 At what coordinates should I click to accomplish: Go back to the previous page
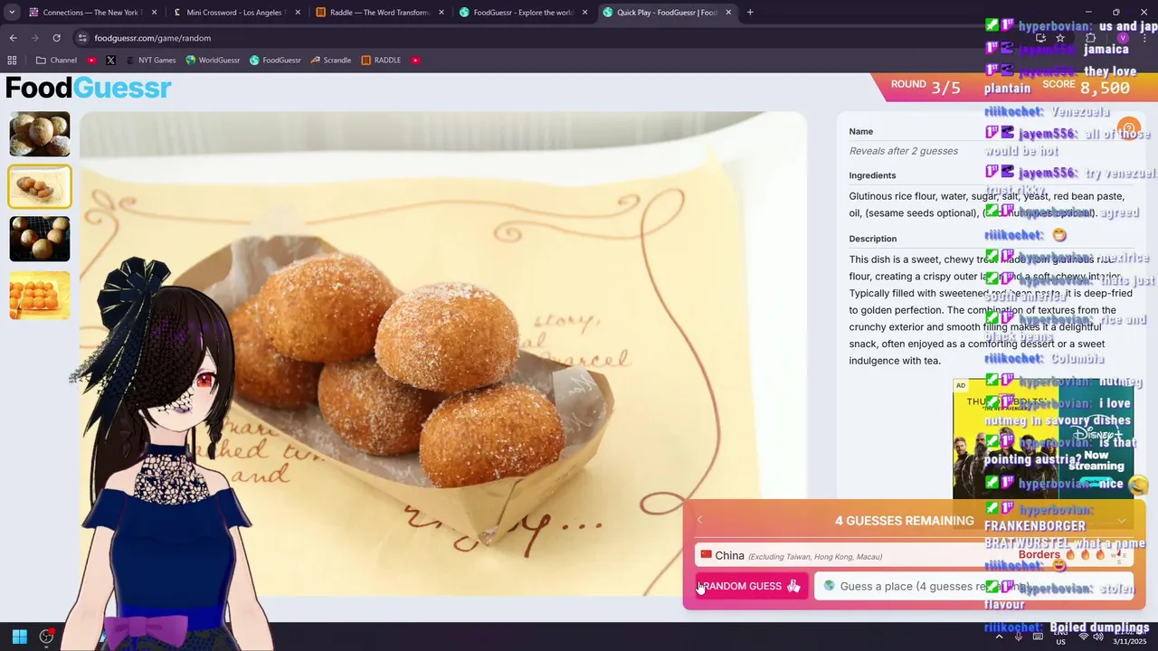coord(13,38)
